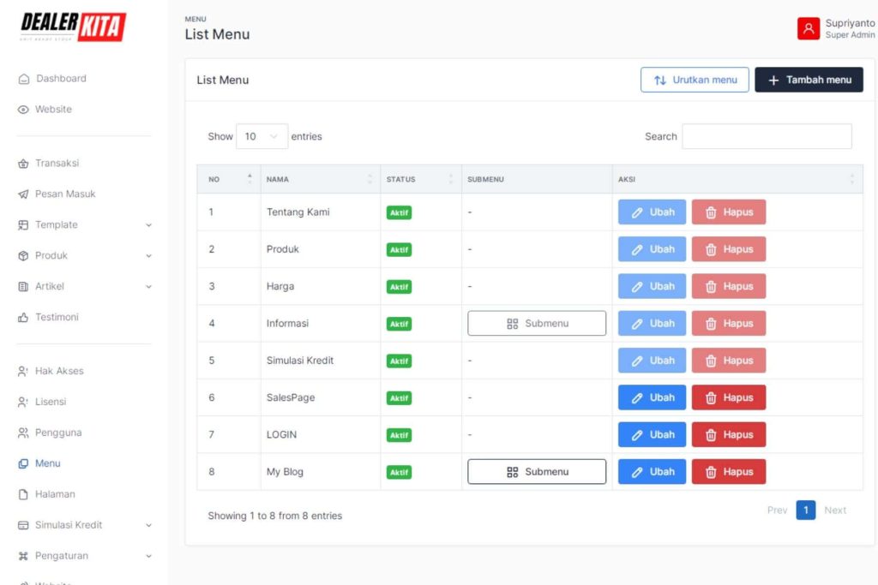Viewport: 878px width, 585px height.
Task: Click the DealerKita logo
Action: click(x=73, y=27)
